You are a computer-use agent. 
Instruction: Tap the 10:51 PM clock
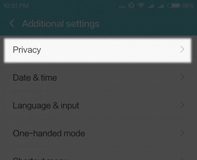coord(16,6)
